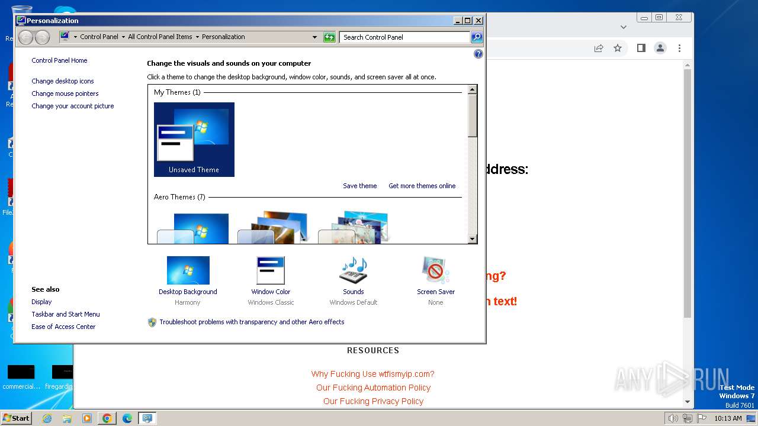Open File Explorer from taskbar
The width and height of the screenshot is (758, 426).
[x=67, y=418]
